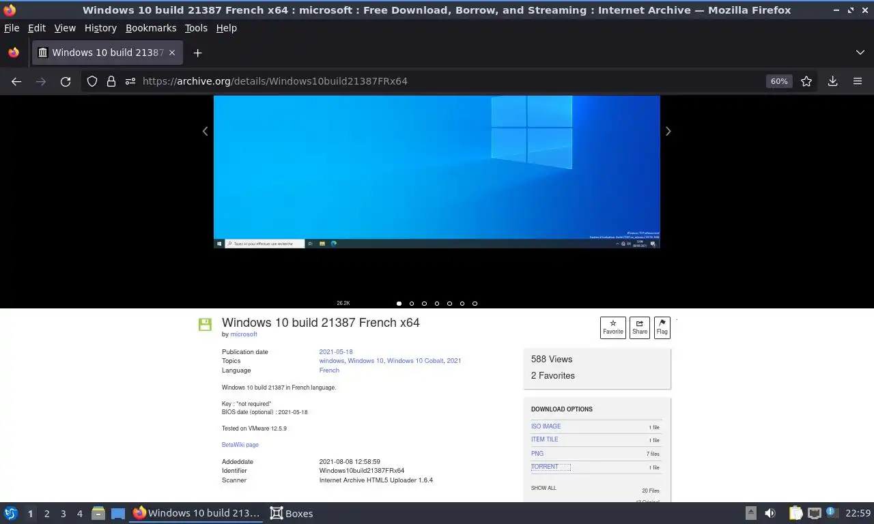Open the History menu
874x524 pixels.
(100, 28)
